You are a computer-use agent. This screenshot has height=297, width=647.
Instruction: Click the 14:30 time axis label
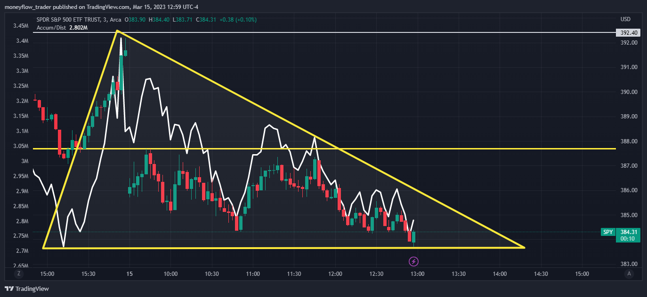point(541,274)
